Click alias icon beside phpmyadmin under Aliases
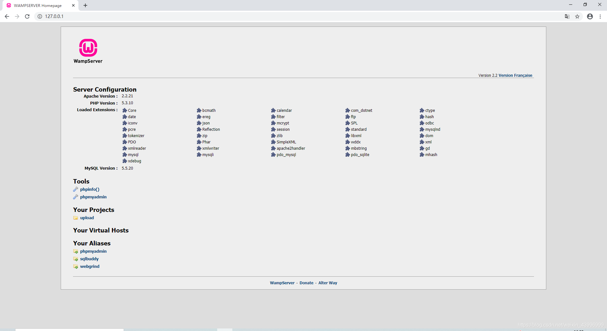This screenshot has height=331, width=607. tap(76, 251)
